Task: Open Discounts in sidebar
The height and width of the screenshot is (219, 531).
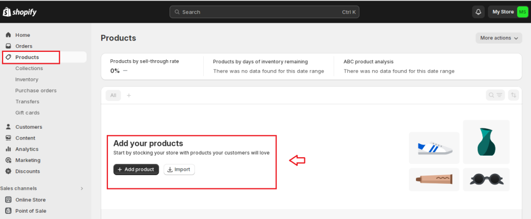Action: 27,171
